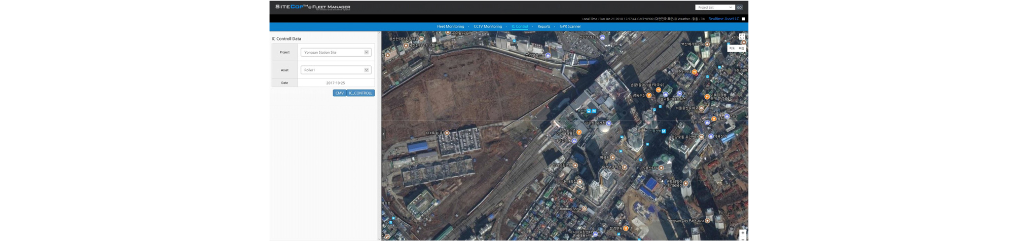Click the 용산전자오피스텔 place marker
1018x241 pixels.
(406, 45)
